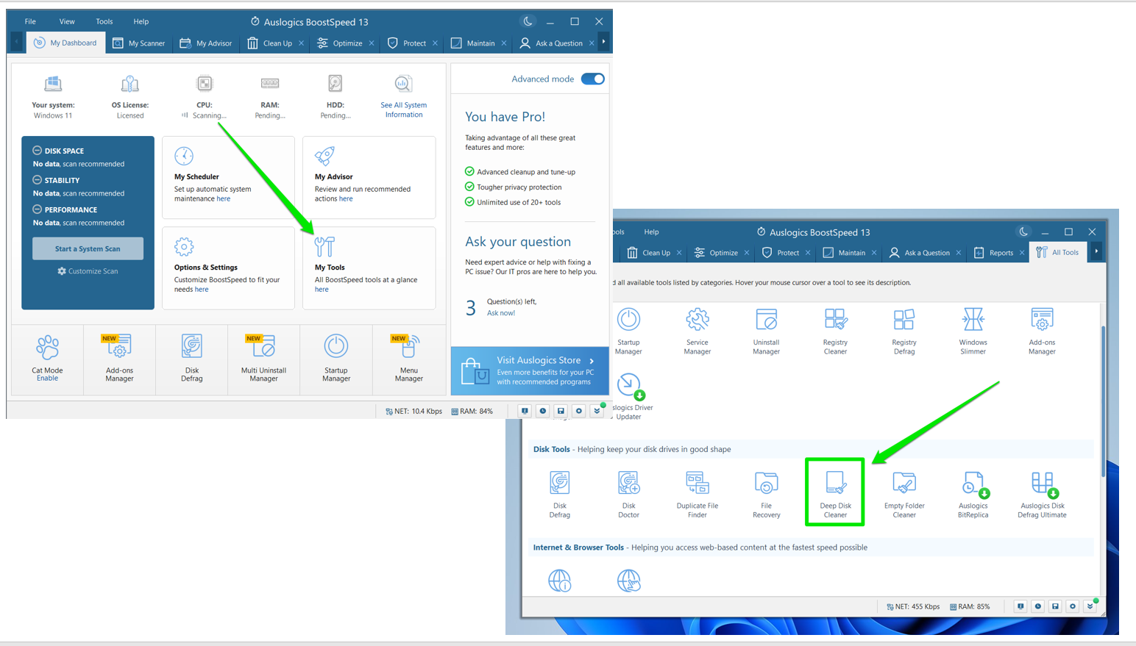Toggle Advanced mode switch
1136x646 pixels.
(x=592, y=79)
